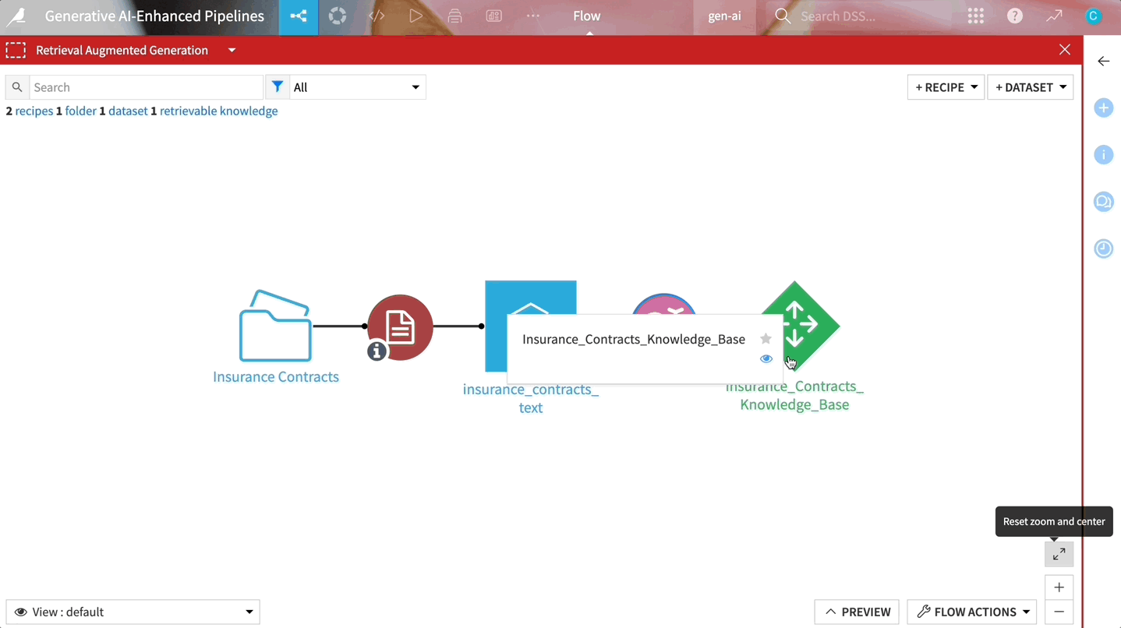Select the Insurance Contracts folder icon
The width and height of the screenshot is (1121, 628).
275,326
